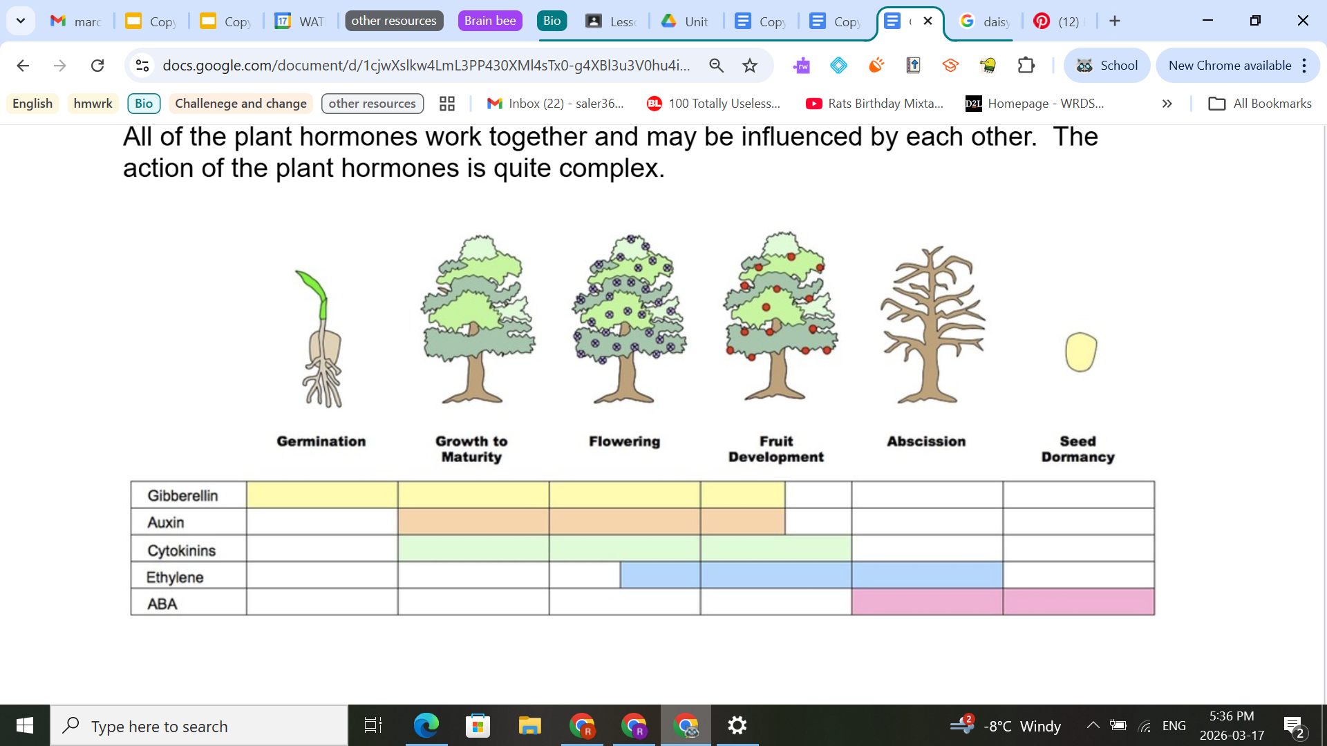
Task: Open Microsoft Edge from taskbar
Action: [x=426, y=725]
